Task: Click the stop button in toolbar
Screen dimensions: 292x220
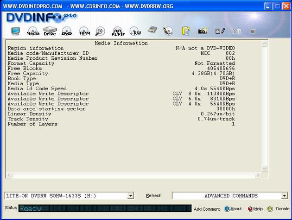Action: 253,31
